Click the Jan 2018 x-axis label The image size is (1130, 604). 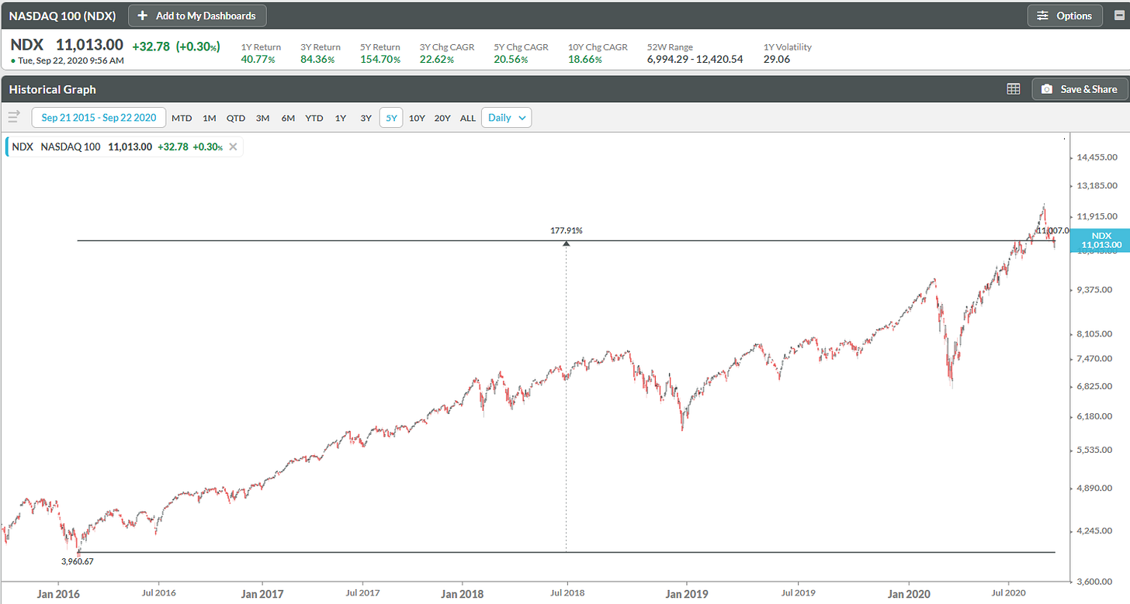coord(462,595)
